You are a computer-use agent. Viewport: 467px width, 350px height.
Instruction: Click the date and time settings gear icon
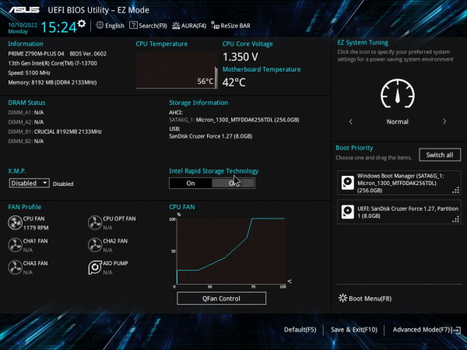tap(84, 26)
